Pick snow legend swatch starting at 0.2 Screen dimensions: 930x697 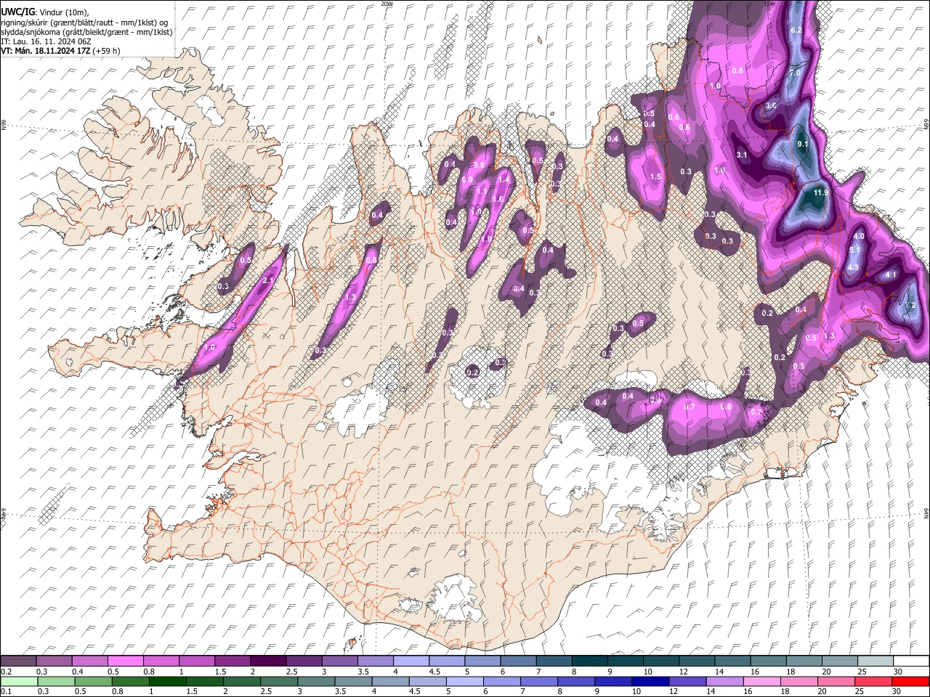[18, 661]
